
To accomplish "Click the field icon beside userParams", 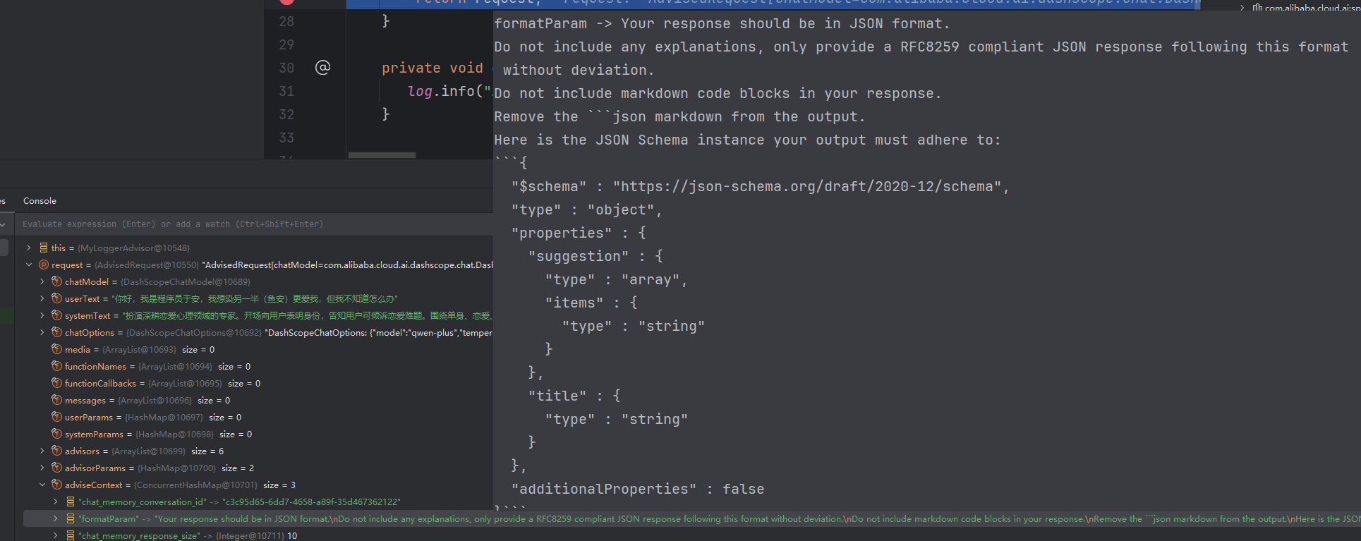I will pos(56,417).
